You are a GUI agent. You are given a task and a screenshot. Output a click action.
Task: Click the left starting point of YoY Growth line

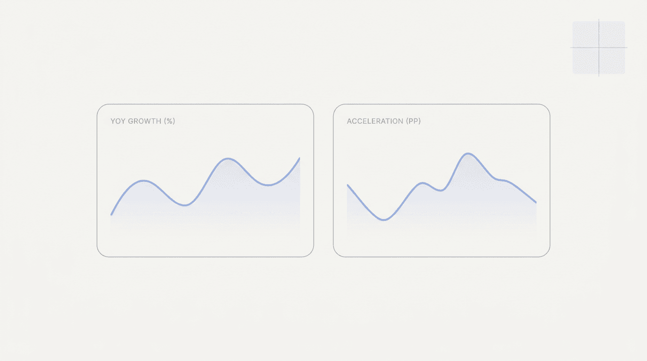(x=111, y=215)
